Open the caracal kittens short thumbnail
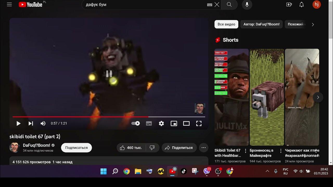The image size is (333, 187). tap(302, 97)
